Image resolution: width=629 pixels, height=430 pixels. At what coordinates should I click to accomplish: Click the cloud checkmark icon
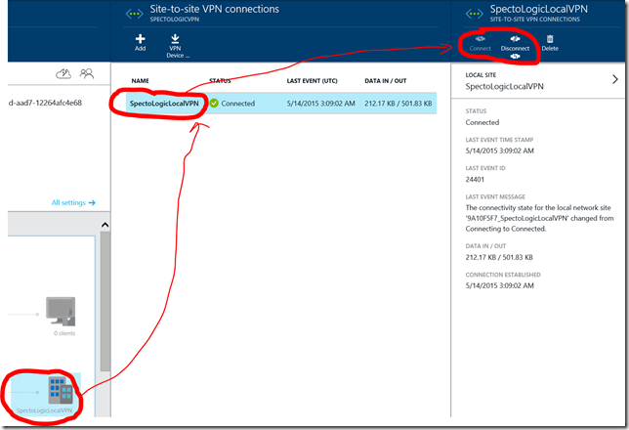64,73
